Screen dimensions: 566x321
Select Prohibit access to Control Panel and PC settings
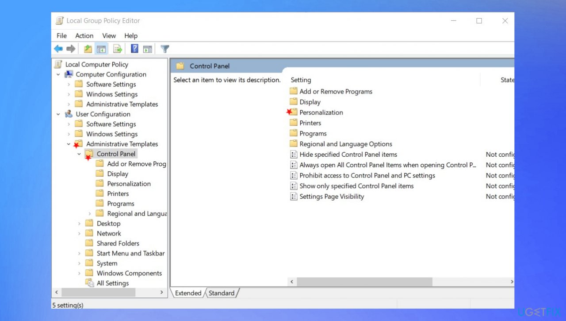click(x=367, y=175)
